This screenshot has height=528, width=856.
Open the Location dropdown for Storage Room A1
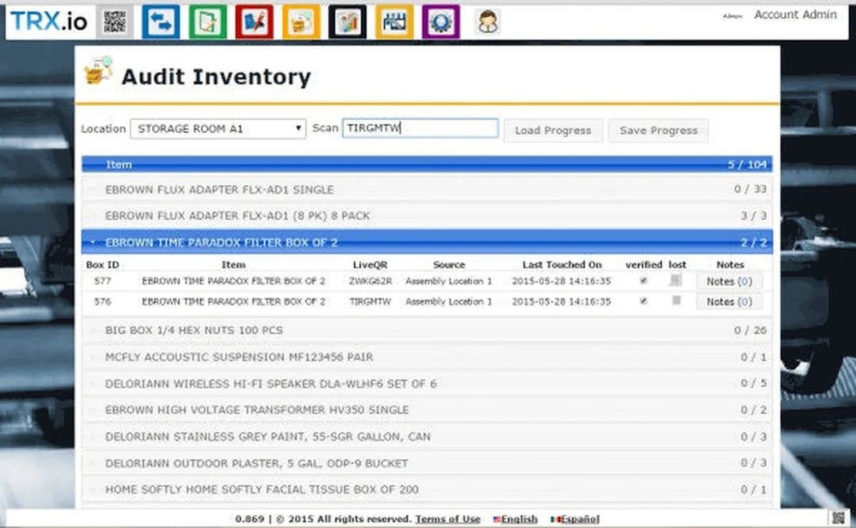pos(297,128)
